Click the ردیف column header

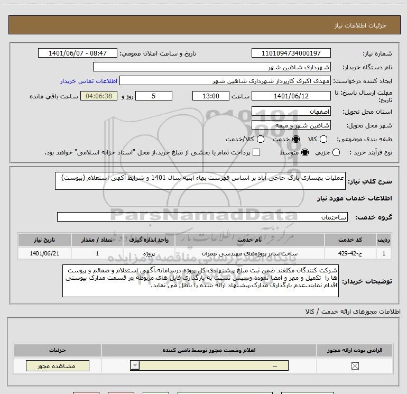click(x=384, y=240)
